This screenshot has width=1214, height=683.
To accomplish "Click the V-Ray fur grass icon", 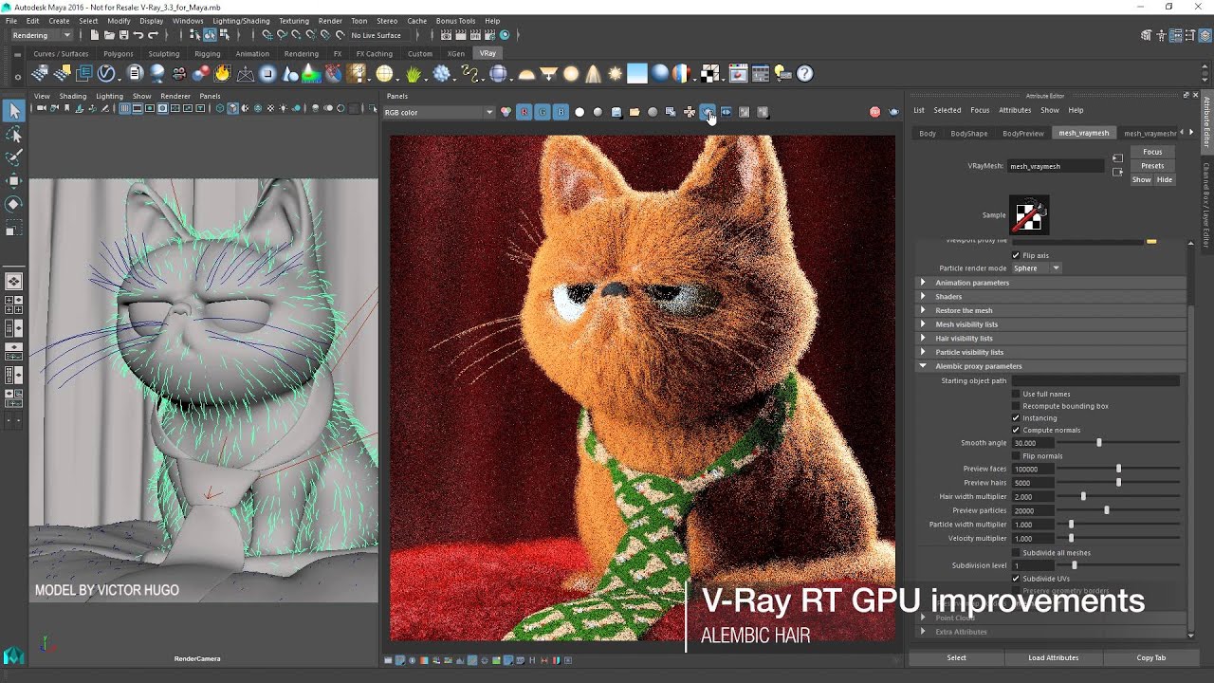I will [414, 73].
